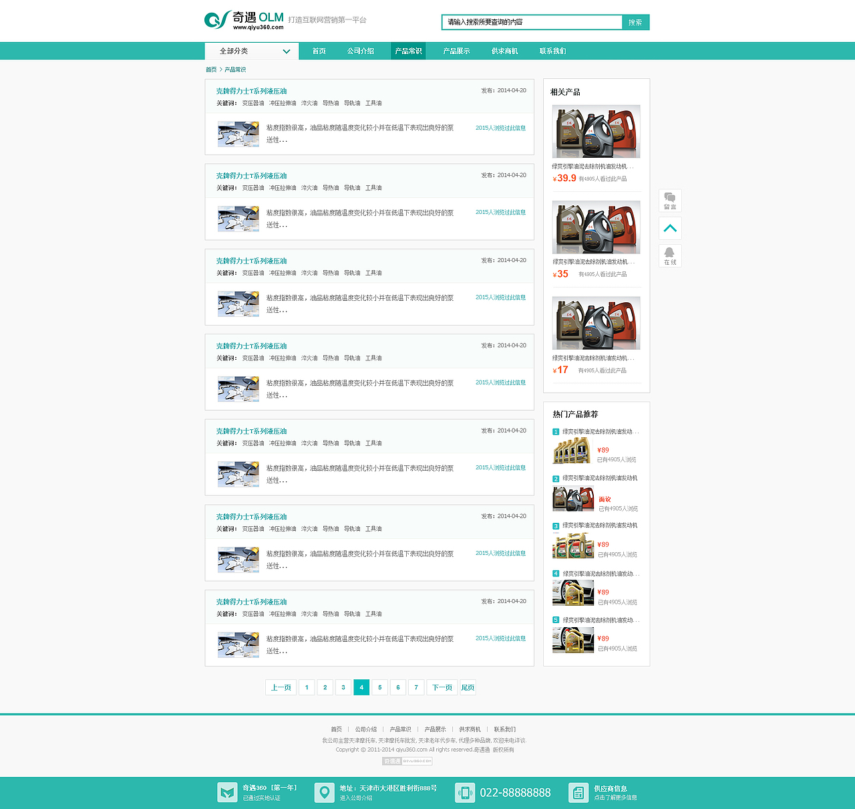Click keyword 变压器油 in the first article

pos(252,103)
